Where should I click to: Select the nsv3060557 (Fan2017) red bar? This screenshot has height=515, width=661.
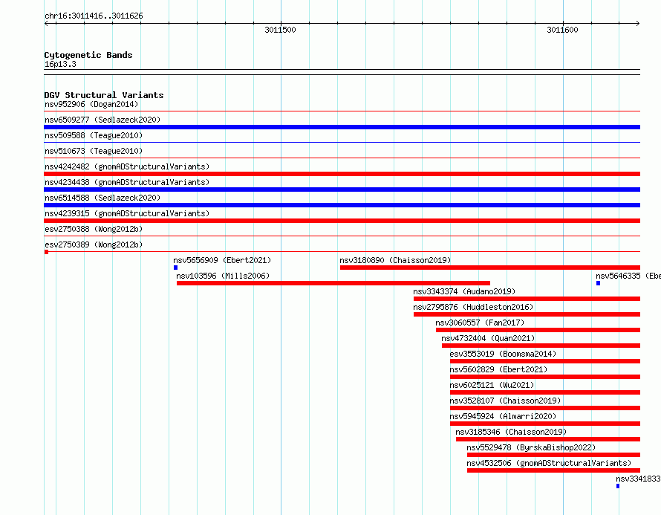click(x=538, y=330)
